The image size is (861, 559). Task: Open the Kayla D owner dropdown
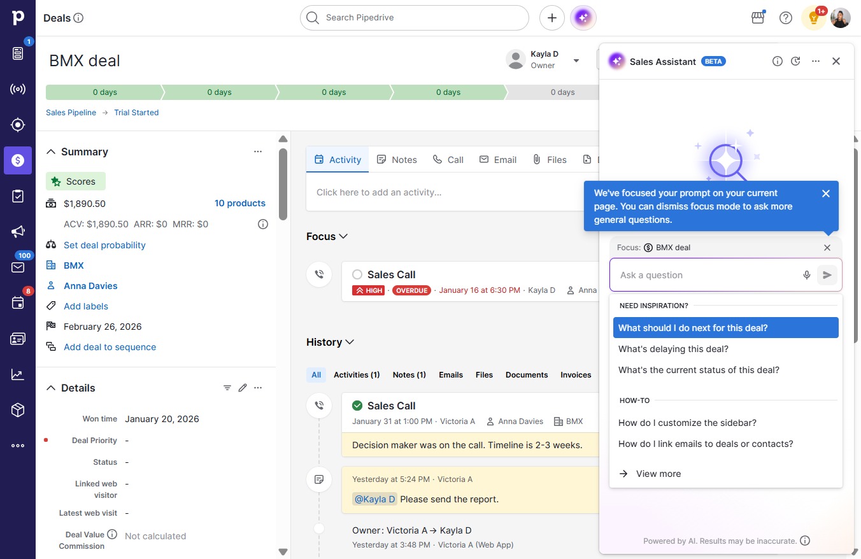pos(576,60)
